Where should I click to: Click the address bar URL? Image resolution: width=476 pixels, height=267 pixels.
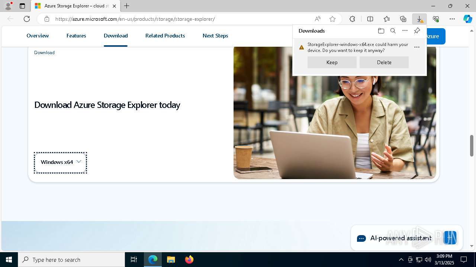coord(135,19)
